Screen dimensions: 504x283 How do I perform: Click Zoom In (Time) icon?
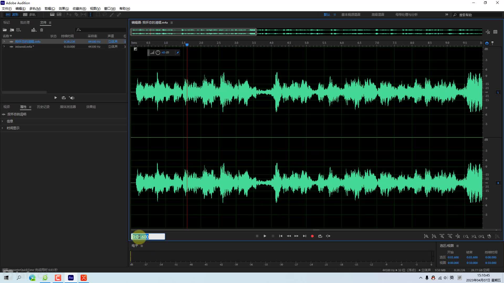pyautogui.click(x=442, y=236)
